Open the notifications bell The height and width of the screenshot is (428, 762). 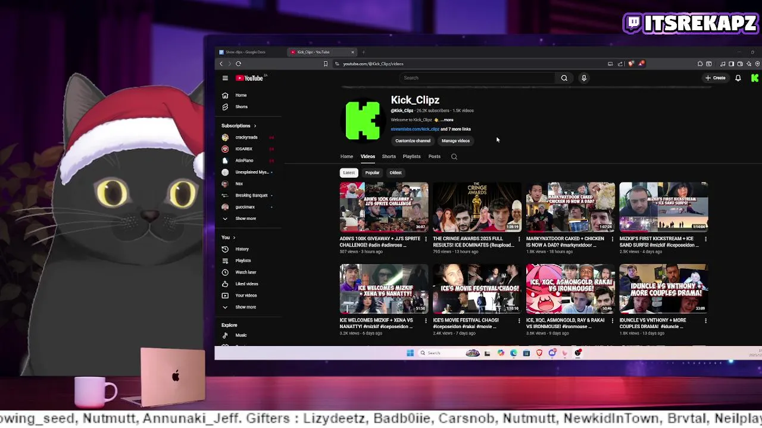tap(738, 78)
